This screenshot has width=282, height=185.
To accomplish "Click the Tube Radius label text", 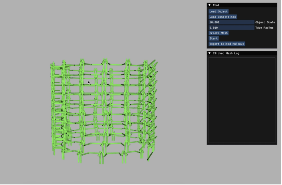I will (265, 28).
